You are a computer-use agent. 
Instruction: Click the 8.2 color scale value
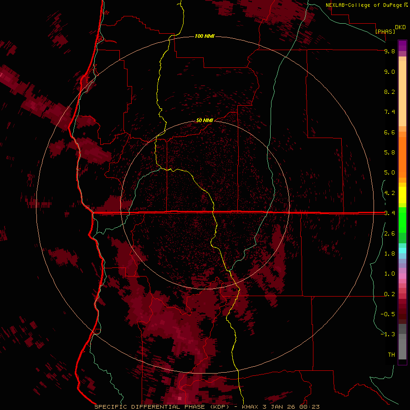pos(389,92)
